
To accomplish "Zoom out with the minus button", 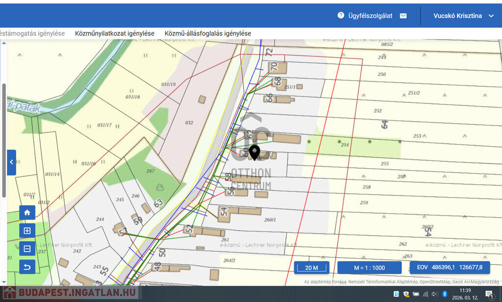I will pyautogui.click(x=27, y=249).
